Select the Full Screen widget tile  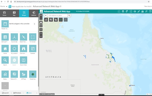click(x=33, y=37)
